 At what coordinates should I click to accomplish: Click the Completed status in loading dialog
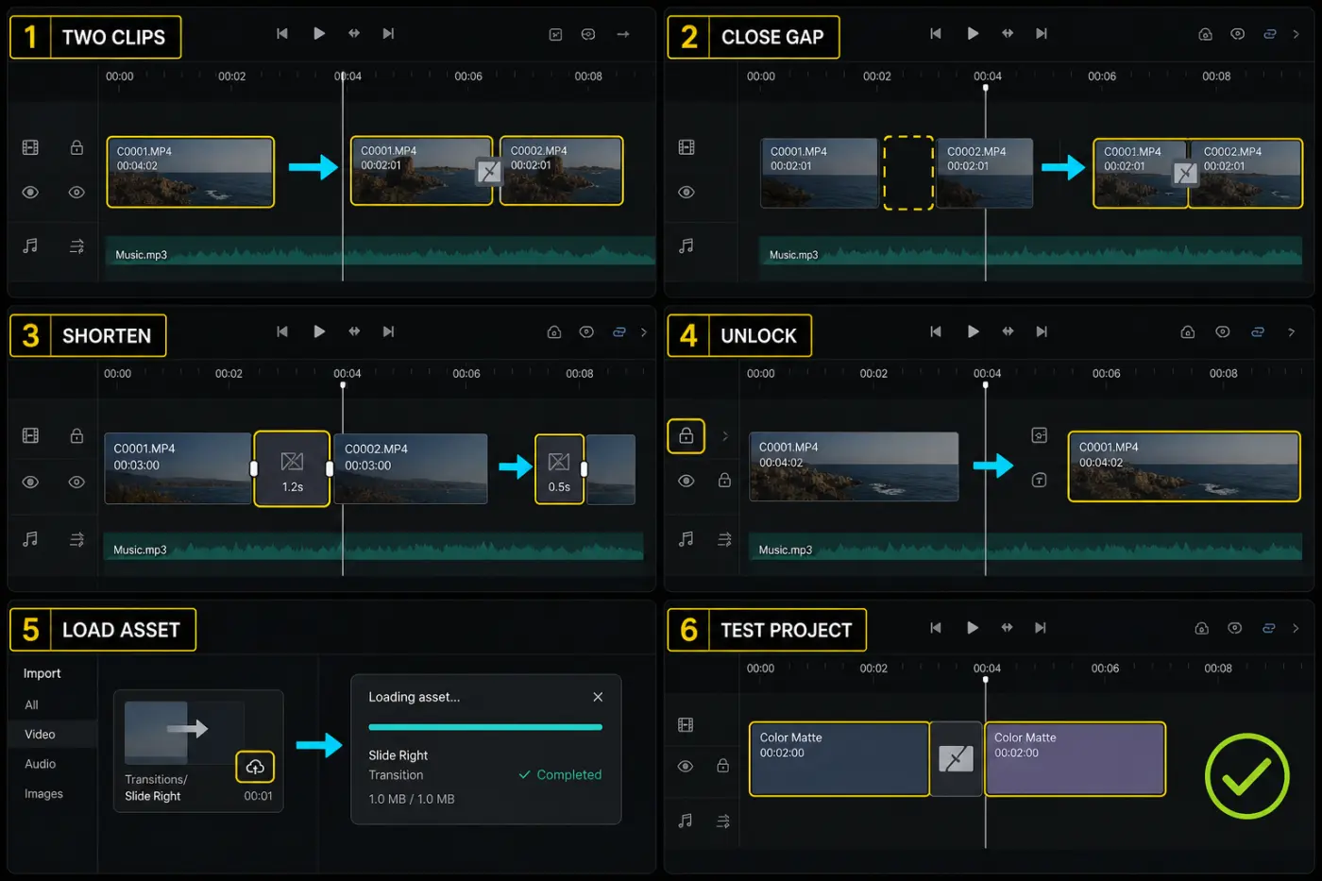pyautogui.click(x=560, y=775)
